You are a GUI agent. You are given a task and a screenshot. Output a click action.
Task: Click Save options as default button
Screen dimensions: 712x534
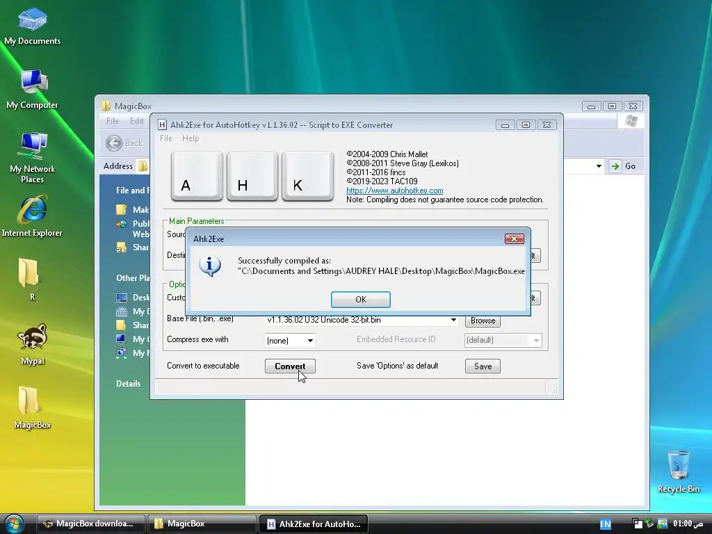(483, 366)
